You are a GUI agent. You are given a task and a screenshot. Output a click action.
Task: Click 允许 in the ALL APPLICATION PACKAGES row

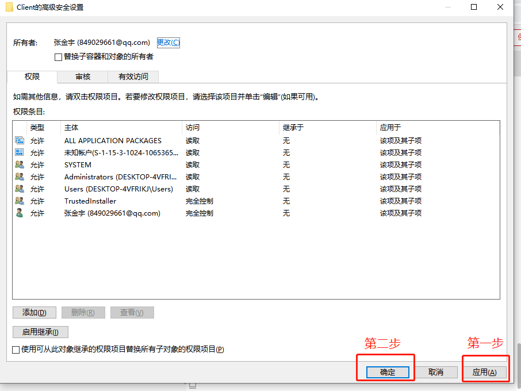click(37, 140)
